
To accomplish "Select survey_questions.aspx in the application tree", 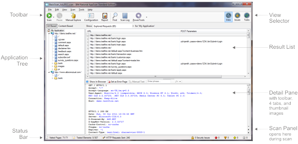I will point(66,60).
